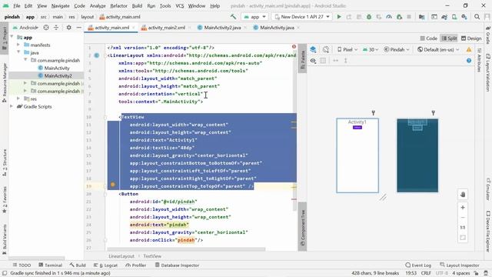Open Search Everywhere magnifier icon
The height and width of the screenshot is (277, 492).
tap(477, 17)
